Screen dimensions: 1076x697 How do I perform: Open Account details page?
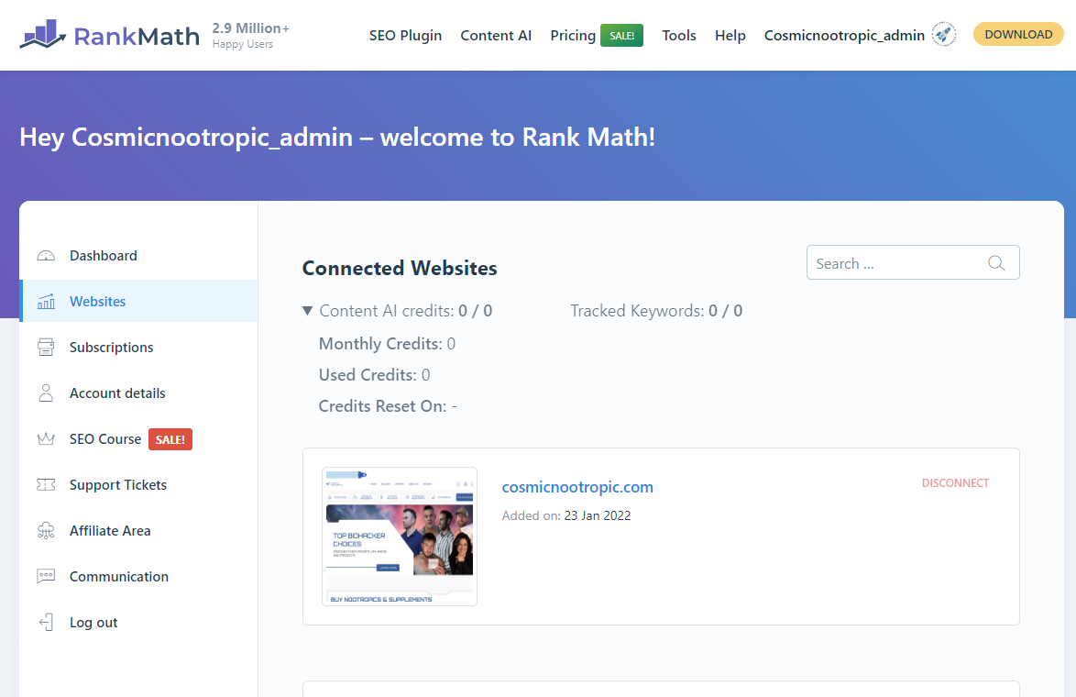pyautogui.click(x=117, y=393)
